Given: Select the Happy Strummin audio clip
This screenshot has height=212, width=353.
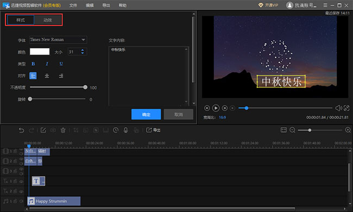Looking at the screenshot, I should coord(54,201).
